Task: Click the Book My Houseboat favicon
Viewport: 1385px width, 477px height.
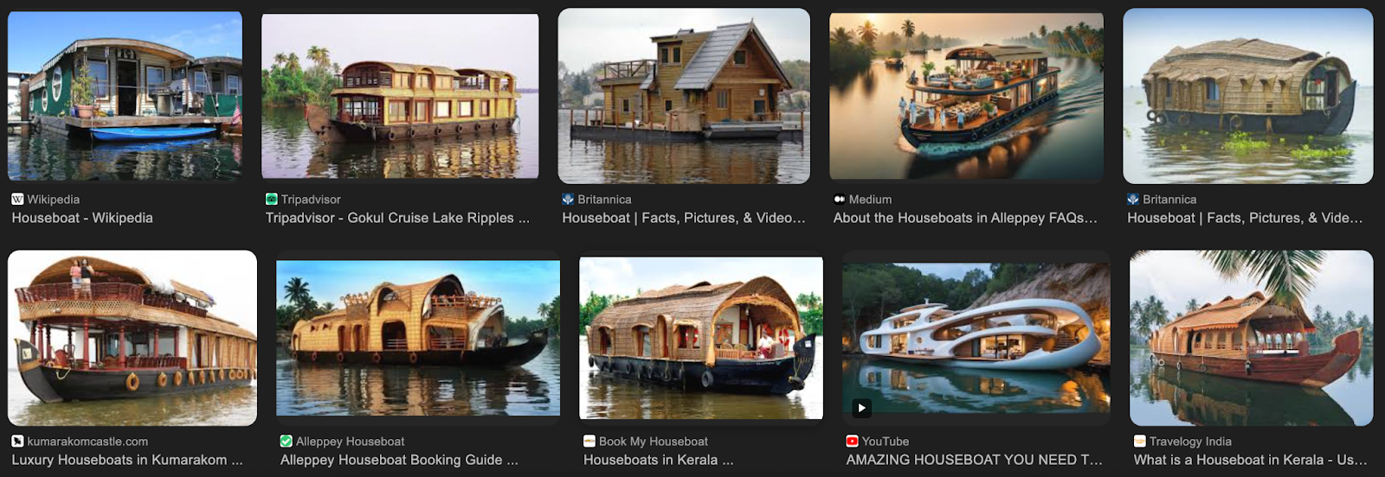Action: pos(589,442)
